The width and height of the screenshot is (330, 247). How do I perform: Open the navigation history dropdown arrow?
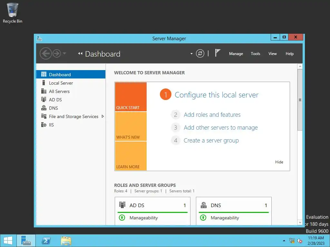64,53
